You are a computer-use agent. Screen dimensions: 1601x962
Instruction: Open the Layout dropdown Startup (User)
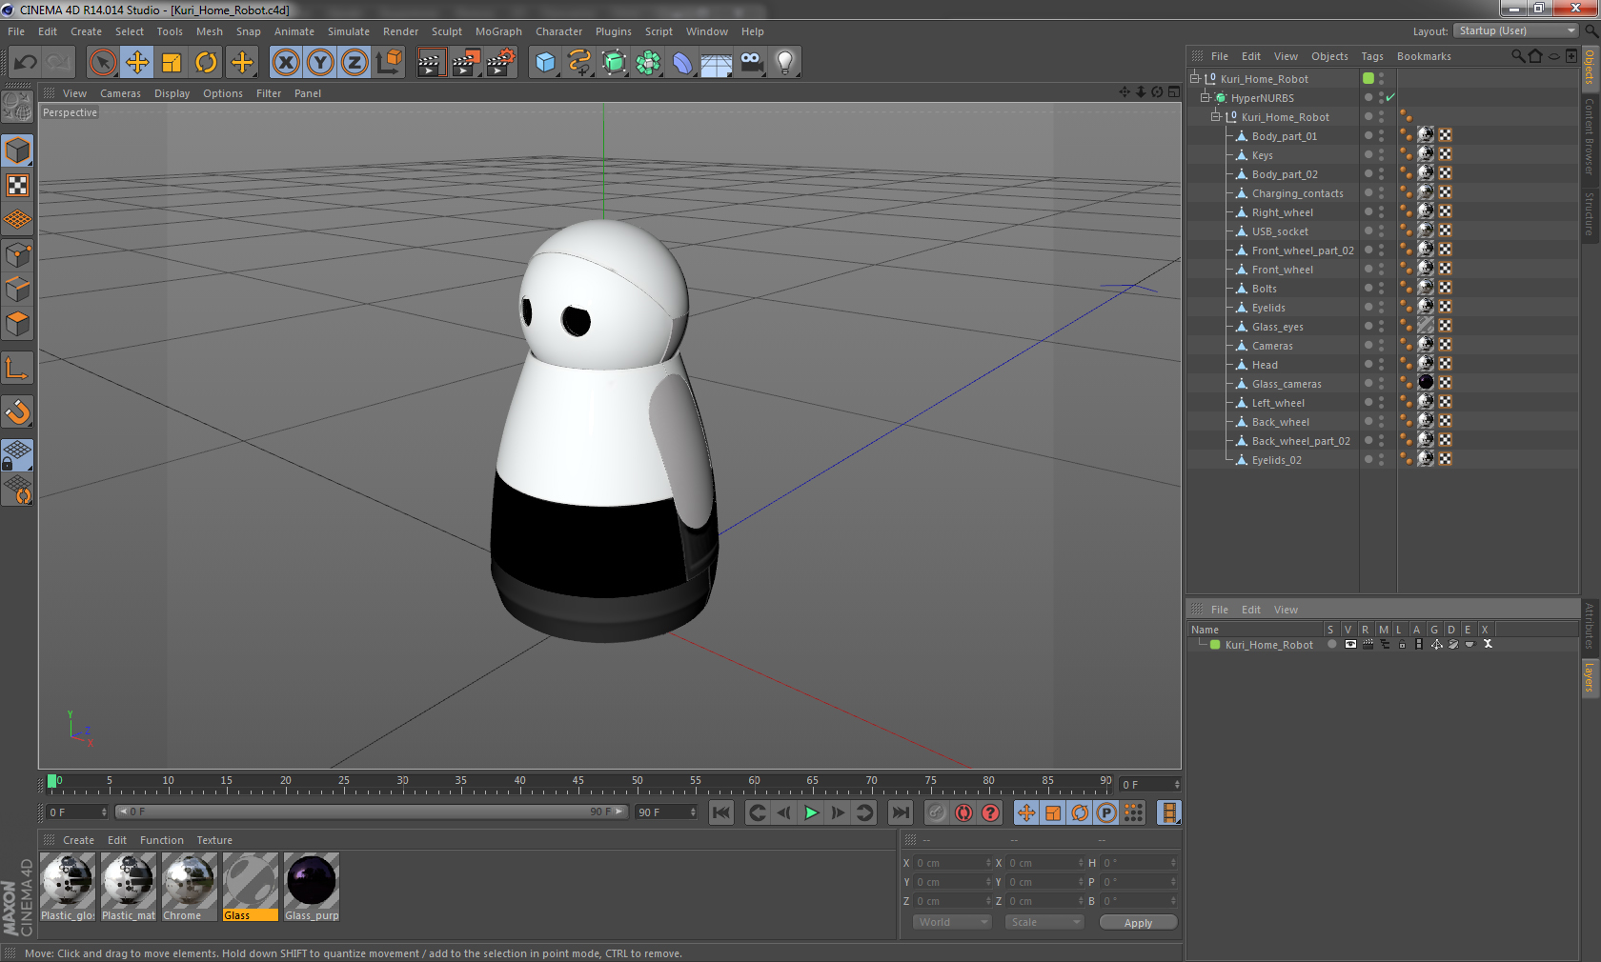pyautogui.click(x=1517, y=30)
